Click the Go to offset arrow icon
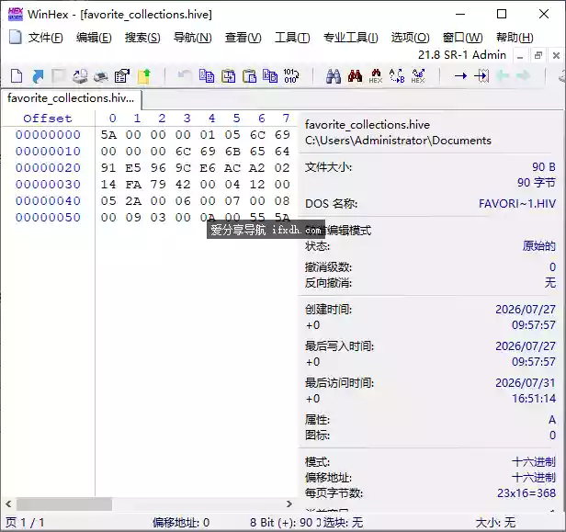Viewport: 566px width, 532px height. tap(460, 76)
